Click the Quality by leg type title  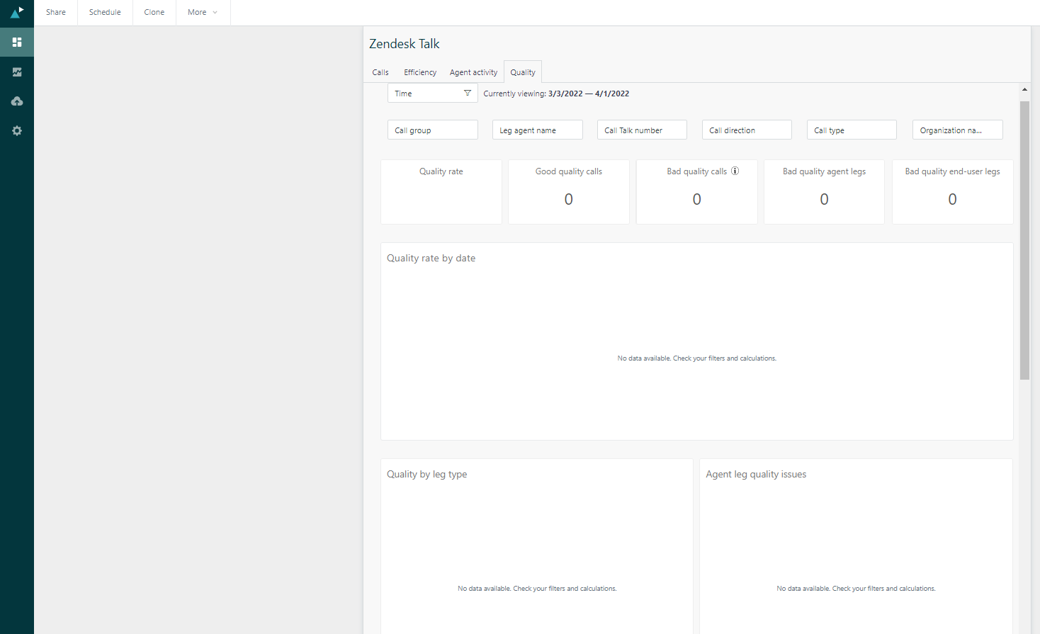pos(426,475)
